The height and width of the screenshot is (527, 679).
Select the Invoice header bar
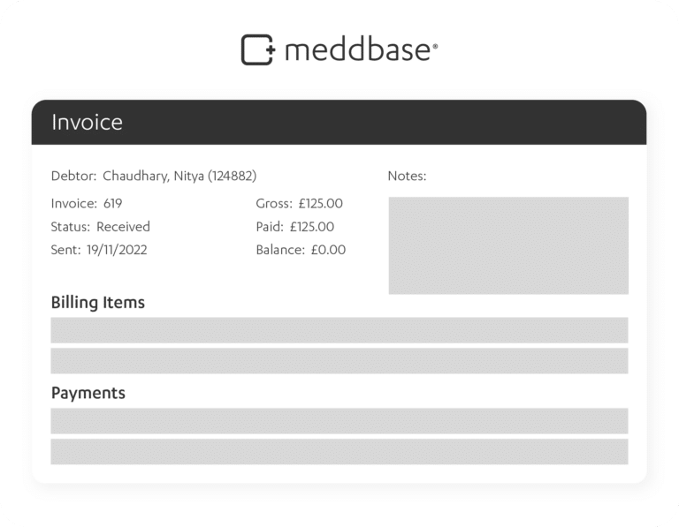(x=339, y=123)
